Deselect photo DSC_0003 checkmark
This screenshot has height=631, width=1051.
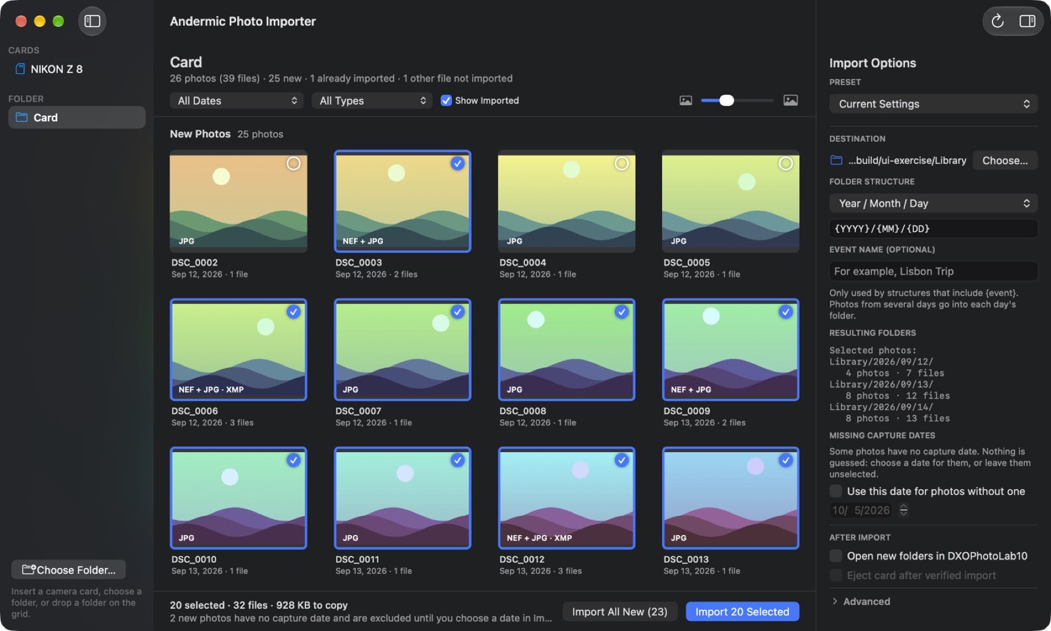pos(458,164)
